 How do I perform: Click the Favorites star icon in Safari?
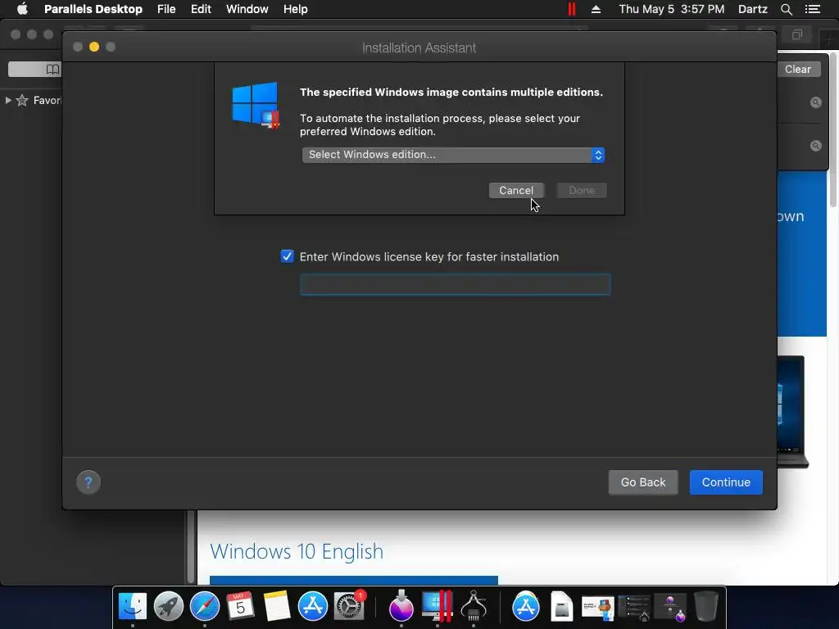(x=22, y=100)
